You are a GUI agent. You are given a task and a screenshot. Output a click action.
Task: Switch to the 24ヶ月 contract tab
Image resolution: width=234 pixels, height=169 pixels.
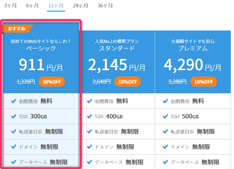tap(80, 6)
